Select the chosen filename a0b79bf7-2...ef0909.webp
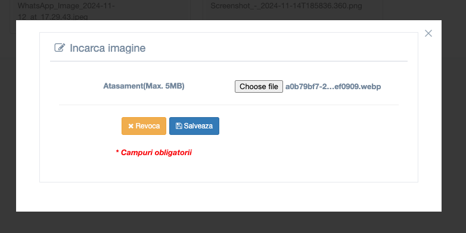Viewport: 466px width, 233px height. point(333,87)
